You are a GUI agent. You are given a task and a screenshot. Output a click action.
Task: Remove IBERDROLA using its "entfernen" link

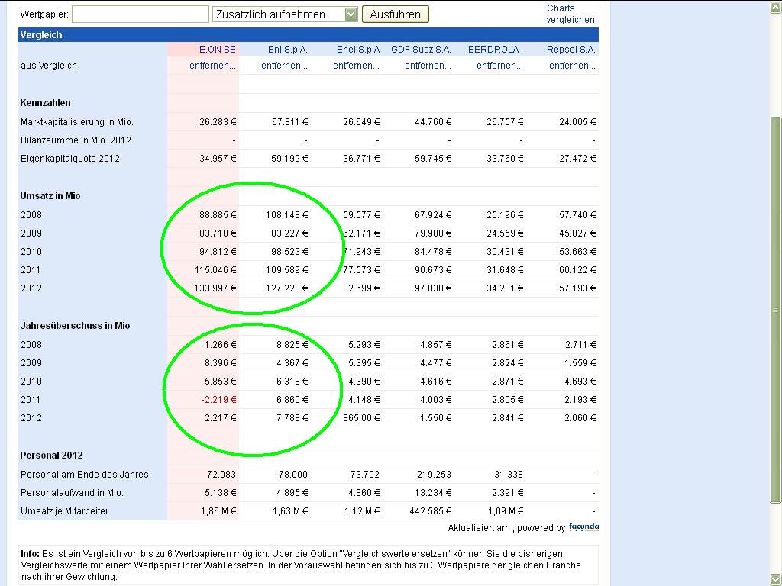tap(499, 66)
